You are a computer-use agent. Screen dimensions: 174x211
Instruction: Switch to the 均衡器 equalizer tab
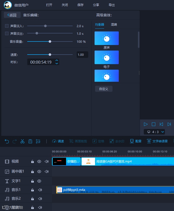point(100,25)
